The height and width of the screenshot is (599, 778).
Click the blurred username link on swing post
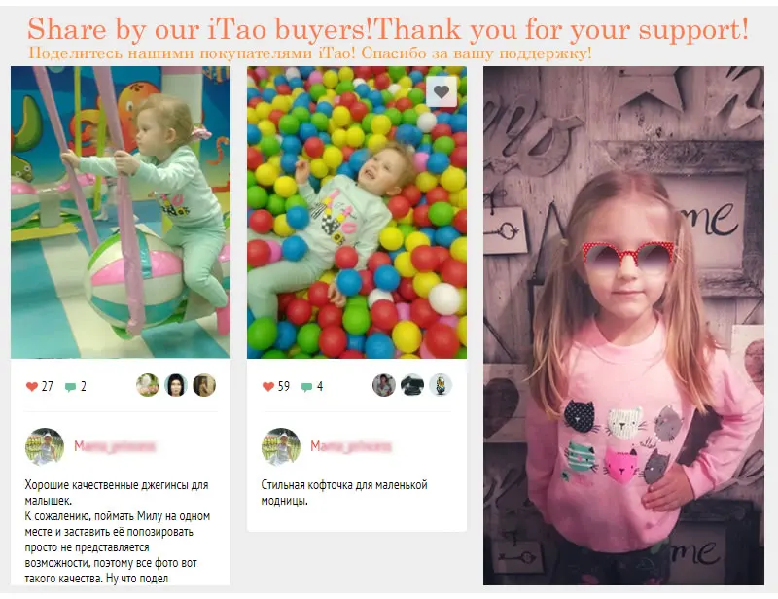(x=115, y=446)
